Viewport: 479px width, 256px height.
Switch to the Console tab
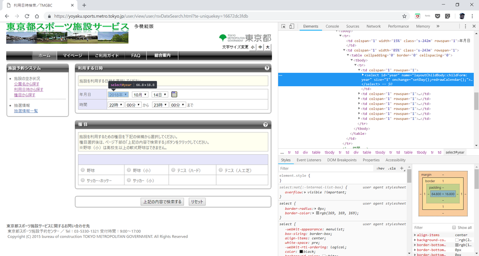click(x=332, y=27)
